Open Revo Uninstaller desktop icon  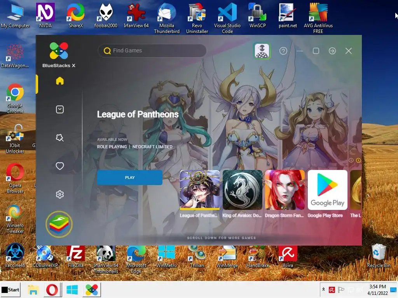pos(197,18)
